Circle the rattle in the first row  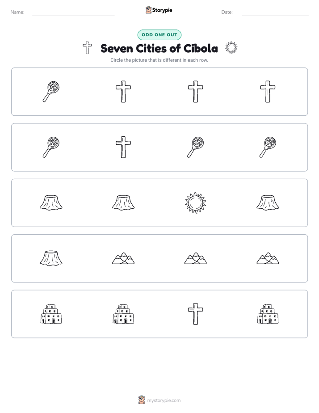(51, 92)
